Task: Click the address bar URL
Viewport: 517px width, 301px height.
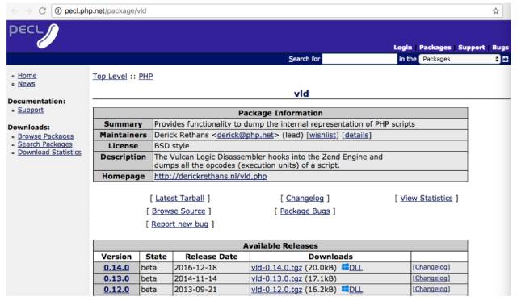Action: (106, 10)
